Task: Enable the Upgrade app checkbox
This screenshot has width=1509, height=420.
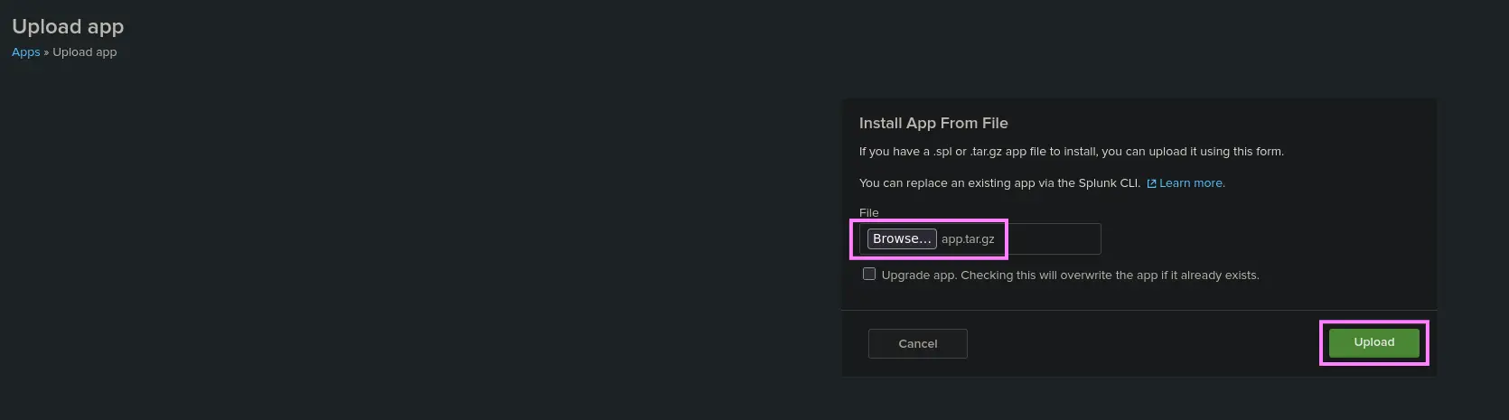Action: click(x=869, y=275)
